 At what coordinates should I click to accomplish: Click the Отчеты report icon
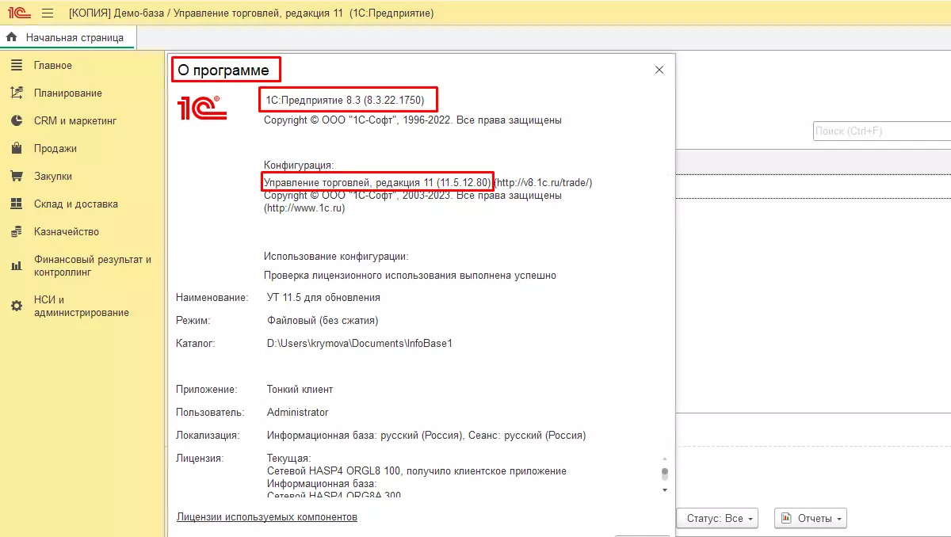tap(787, 518)
